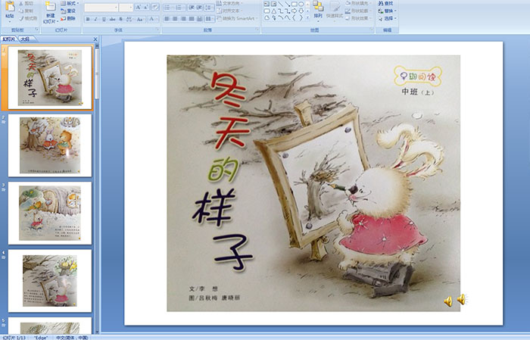This screenshot has width=530, height=340.
Task: Select the Arrow line shape
Action: tap(287, 4)
